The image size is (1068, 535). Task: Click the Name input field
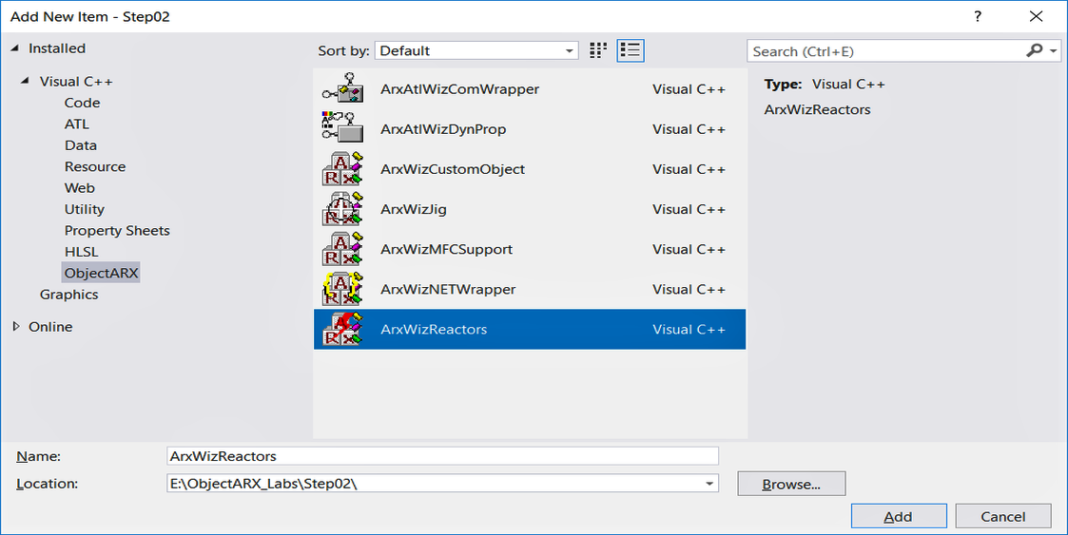pyautogui.click(x=443, y=456)
